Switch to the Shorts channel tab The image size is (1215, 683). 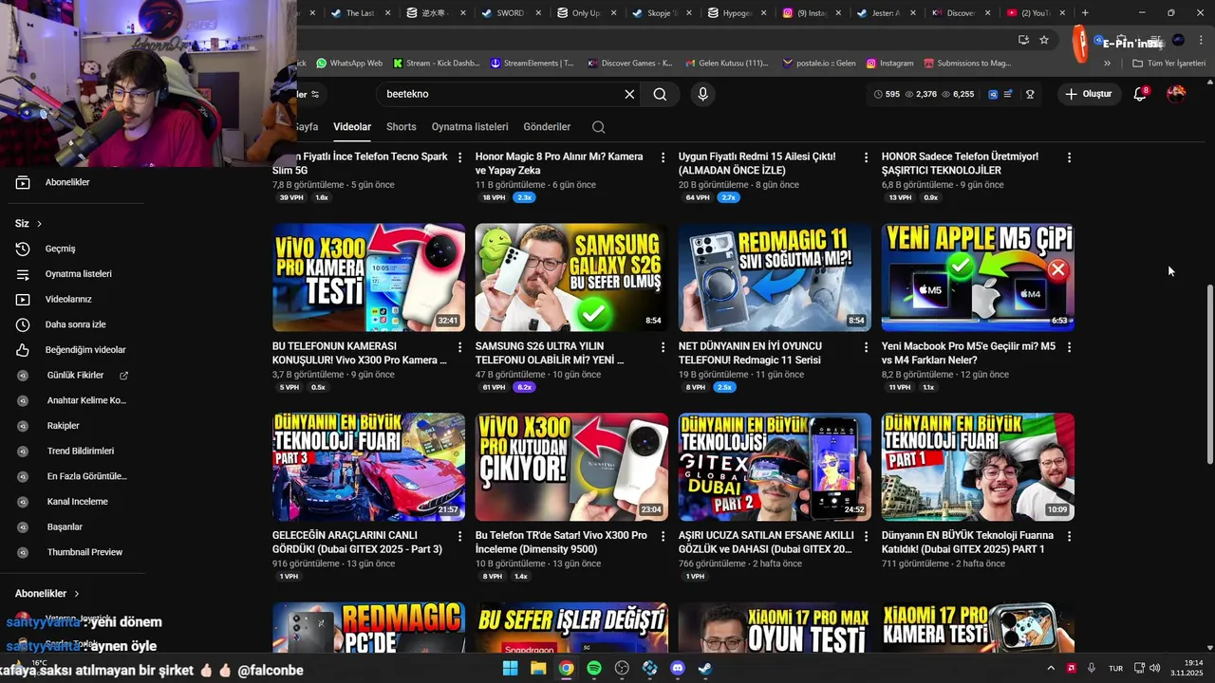[x=401, y=126]
